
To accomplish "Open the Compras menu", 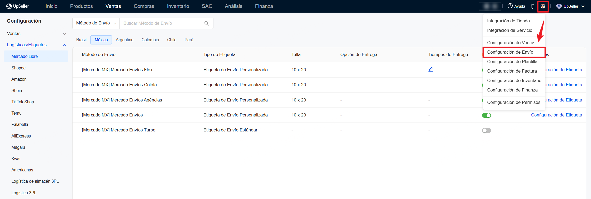I will 144,6.
